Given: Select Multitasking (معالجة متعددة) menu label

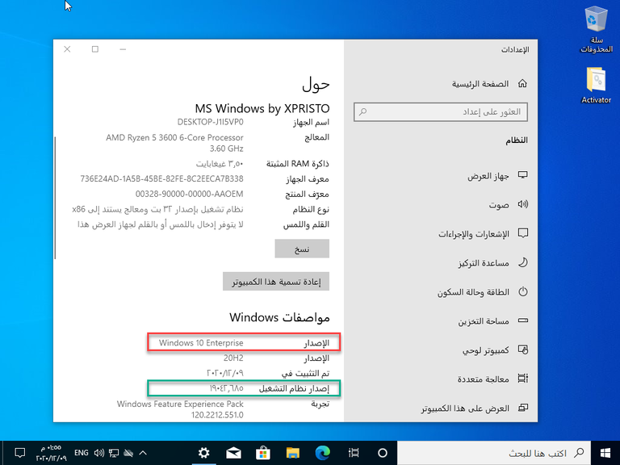Looking at the screenshot, I should tap(484, 379).
